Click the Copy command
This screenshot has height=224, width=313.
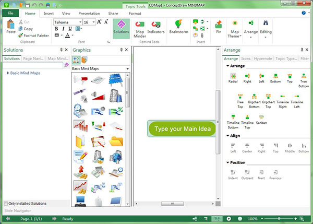(x=26, y=29)
